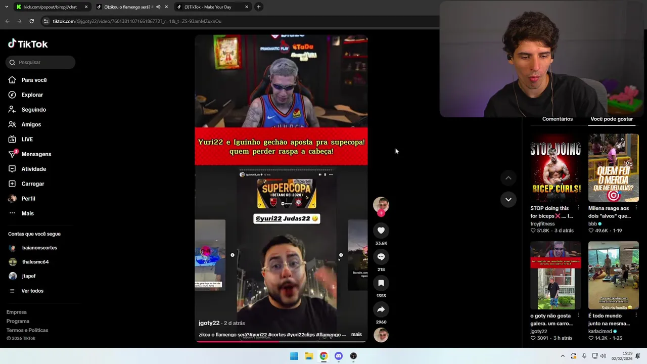This screenshot has height=364, width=647.
Task: Click the Atividade heart icon
Action: pyautogui.click(x=12, y=169)
